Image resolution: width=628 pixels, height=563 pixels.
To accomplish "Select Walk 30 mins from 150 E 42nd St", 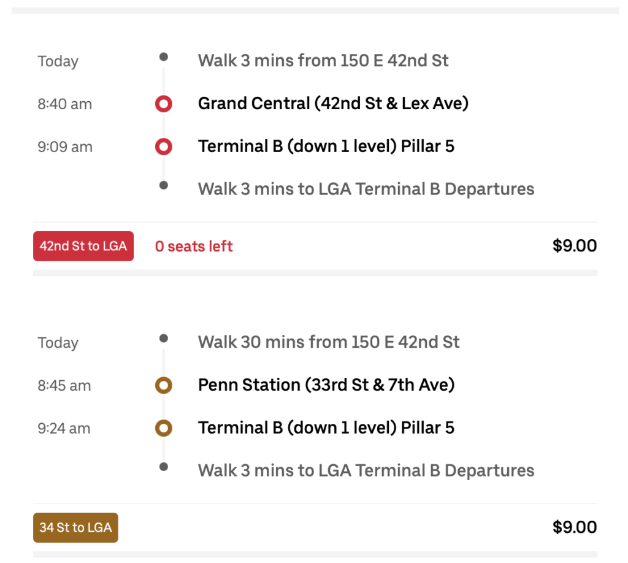I will click(x=329, y=342).
